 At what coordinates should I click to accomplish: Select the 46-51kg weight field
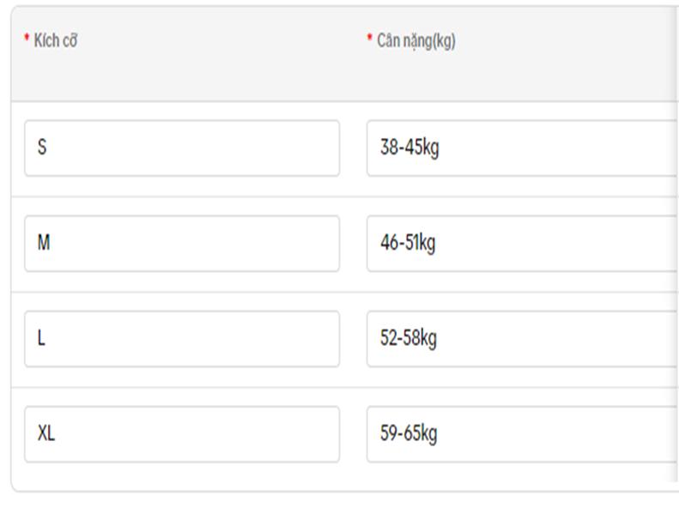tap(523, 244)
